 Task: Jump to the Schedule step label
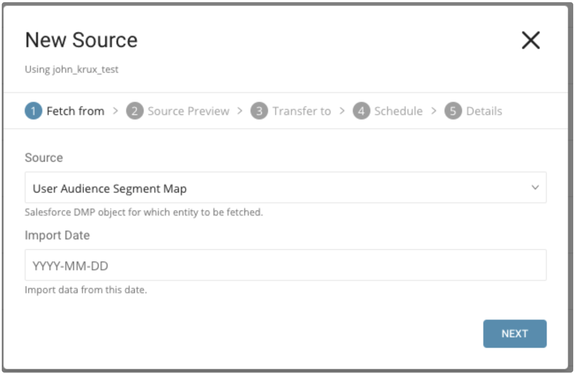tap(398, 111)
